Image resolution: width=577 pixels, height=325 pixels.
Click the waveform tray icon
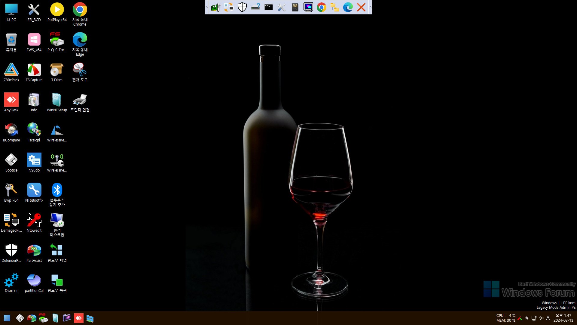click(527, 318)
